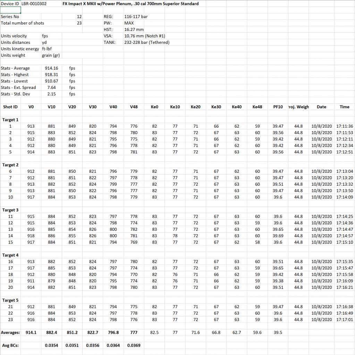The image size is (355, 355).
Task: Click the 'Date' column header
Action: (321, 107)
